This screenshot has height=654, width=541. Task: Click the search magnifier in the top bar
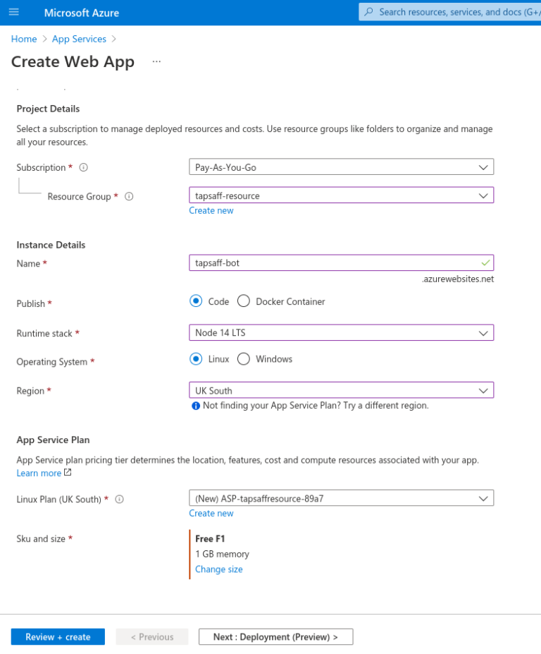(370, 12)
